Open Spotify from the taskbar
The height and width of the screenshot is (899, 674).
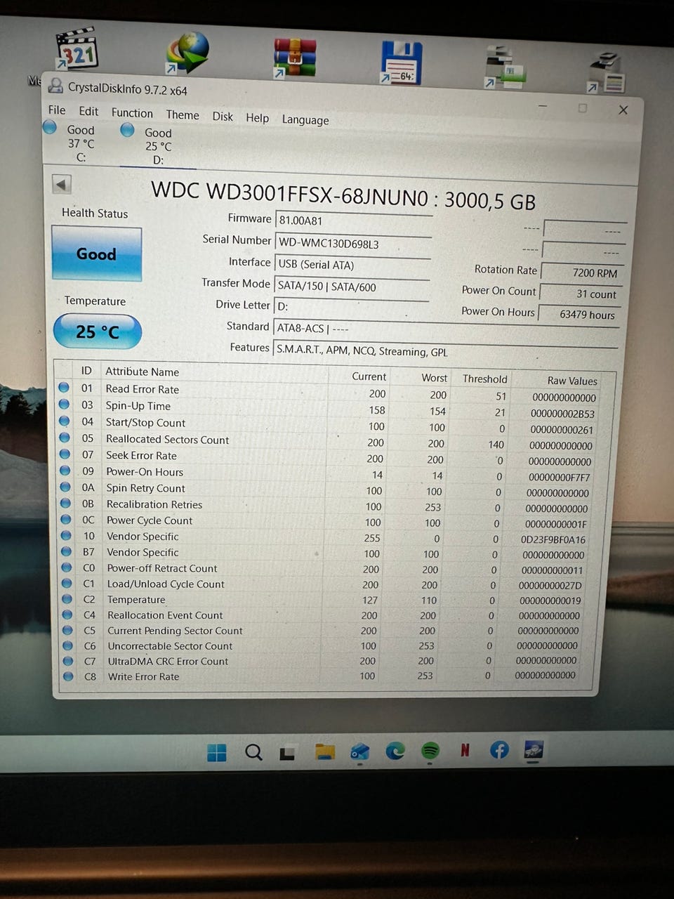430,751
